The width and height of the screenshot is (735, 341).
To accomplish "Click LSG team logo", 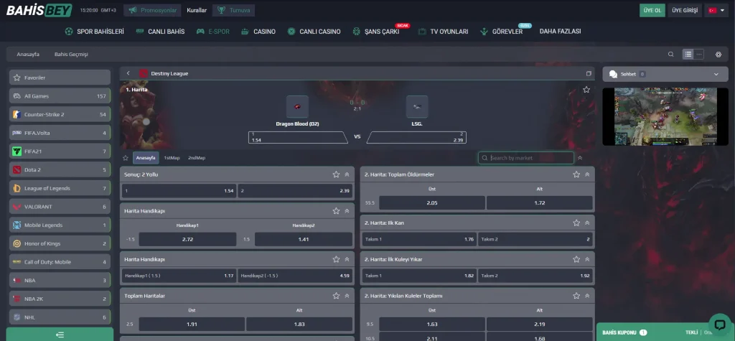I will pos(417,107).
